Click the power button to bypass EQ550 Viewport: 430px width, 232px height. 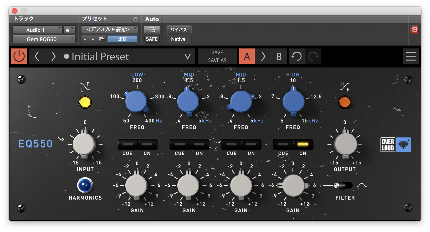(19, 56)
